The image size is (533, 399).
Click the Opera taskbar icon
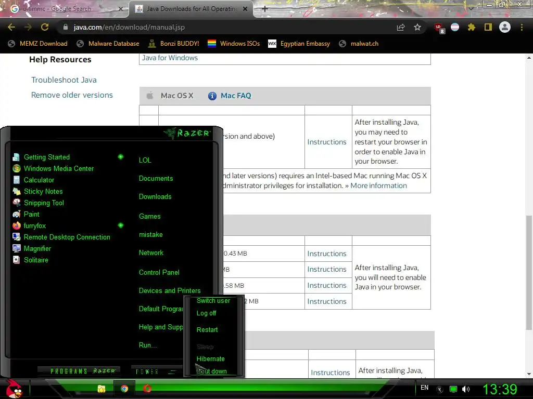pyautogui.click(x=147, y=389)
